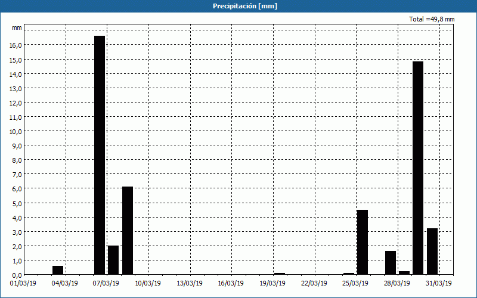Click the y-axis label "5,0"
Viewport: 477px width, 298px height.
pos(17,203)
